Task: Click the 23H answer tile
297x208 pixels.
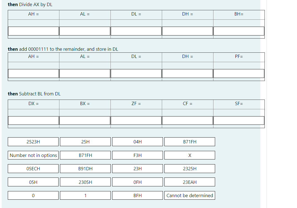Action: click(x=137, y=168)
